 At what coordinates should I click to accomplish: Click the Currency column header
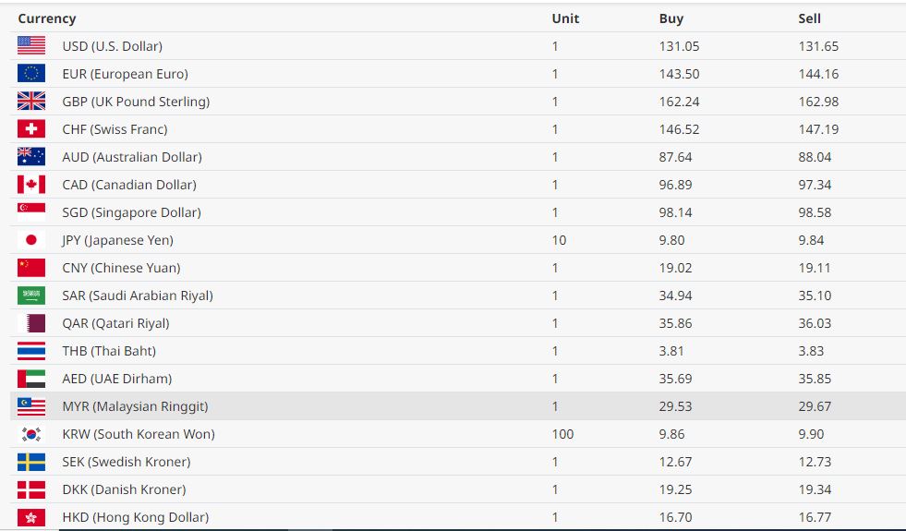(x=47, y=18)
